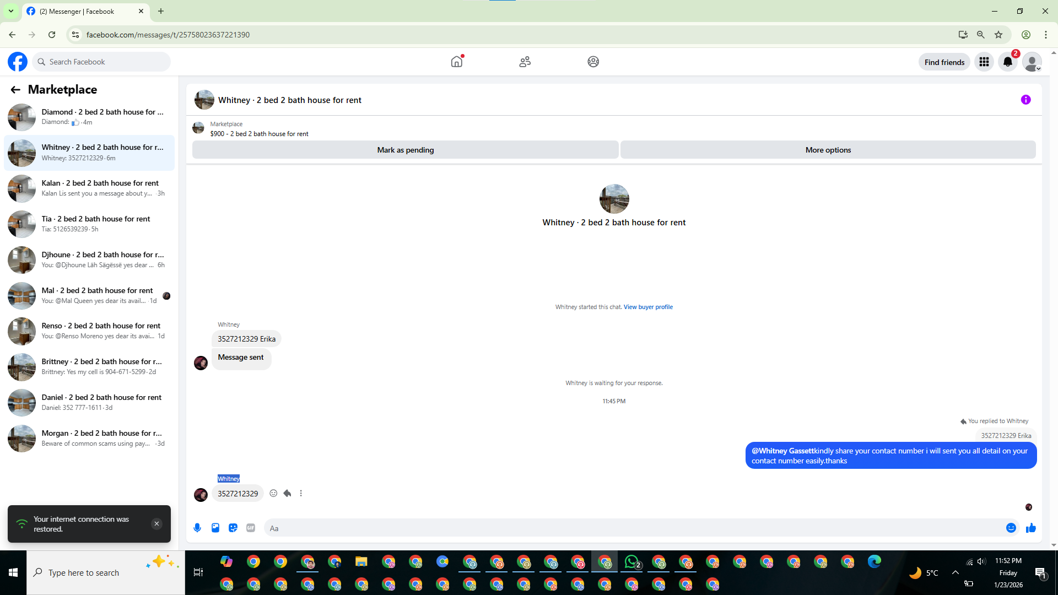
Task: Open the Facebook apps grid menu
Action: click(x=984, y=62)
